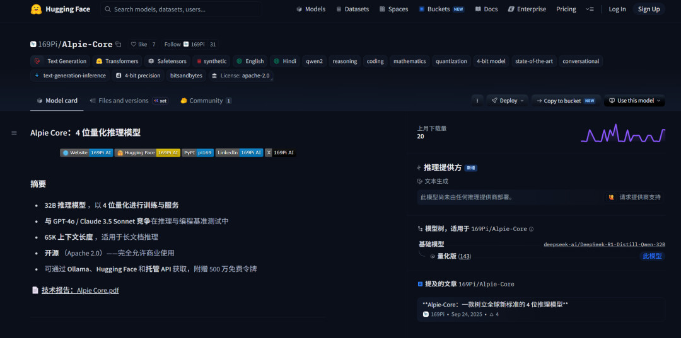The height and width of the screenshot is (338, 681).
Task: Open the Datasets menu item
Action: pyautogui.click(x=352, y=9)
